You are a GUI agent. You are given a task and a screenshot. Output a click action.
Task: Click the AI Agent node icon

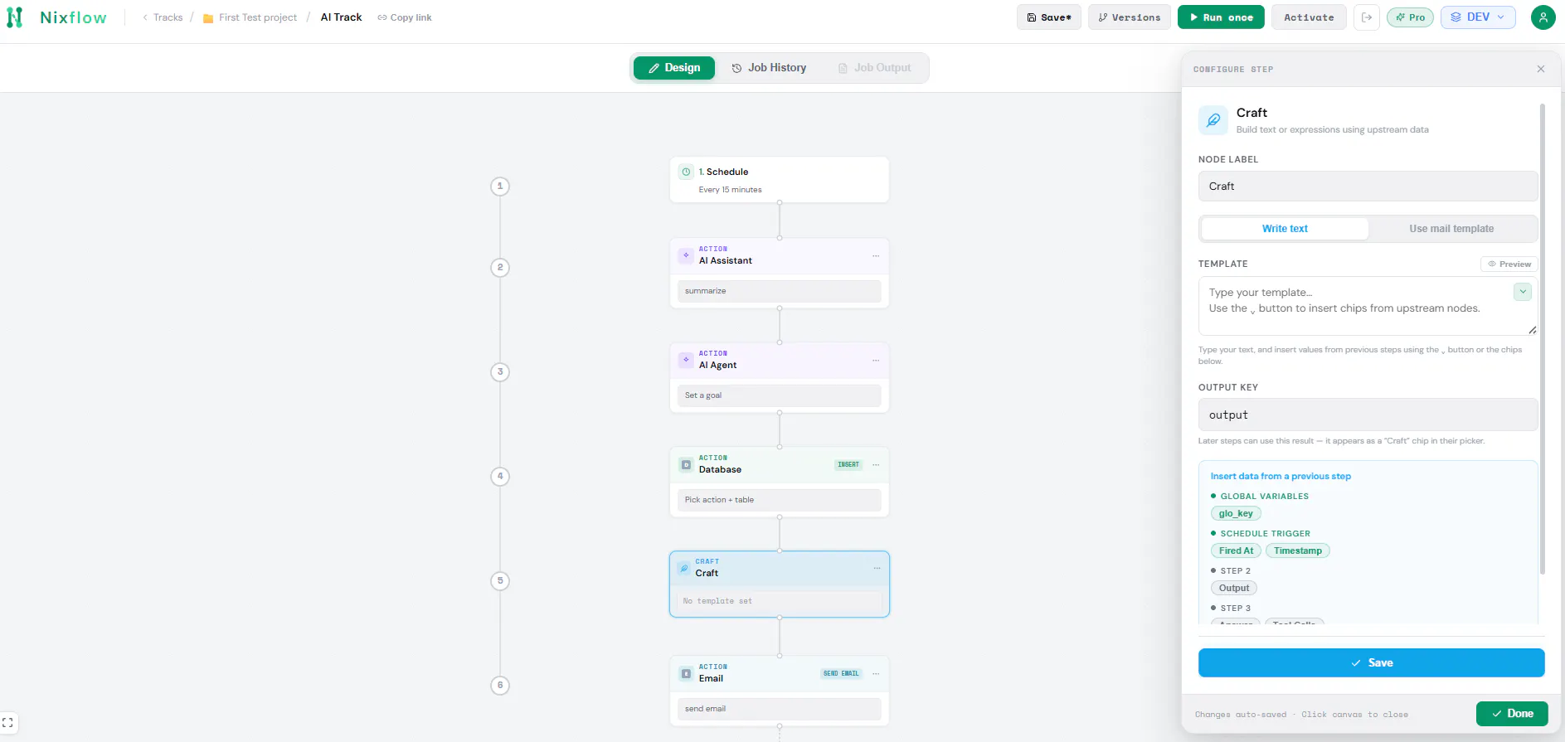686,360
